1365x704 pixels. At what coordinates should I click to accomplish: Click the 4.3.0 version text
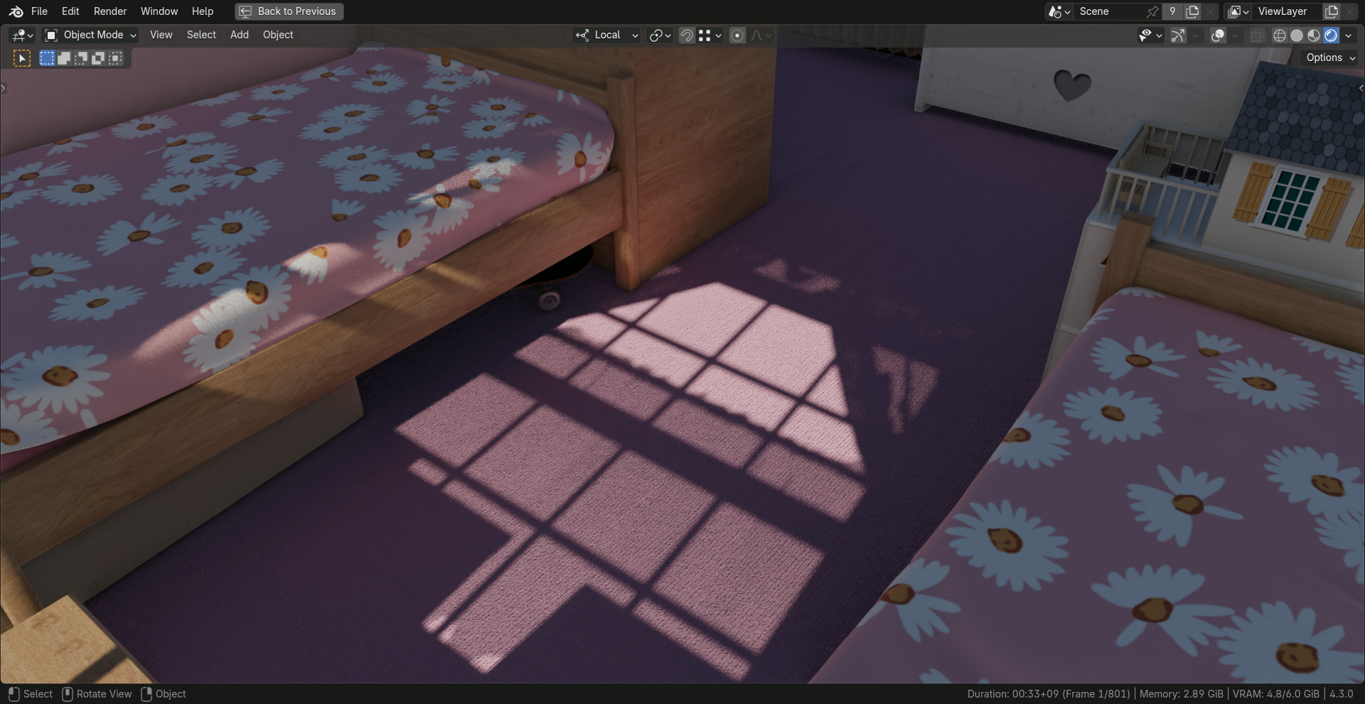1342,694
